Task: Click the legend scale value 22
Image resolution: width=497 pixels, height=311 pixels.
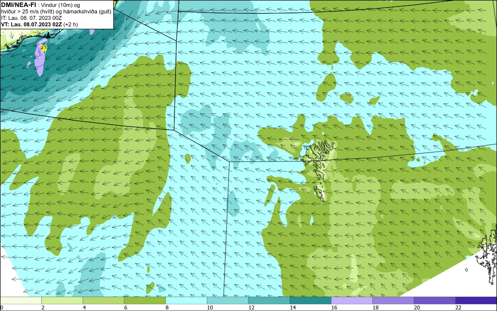Action: pyautogui.click(x=458, y=308)
